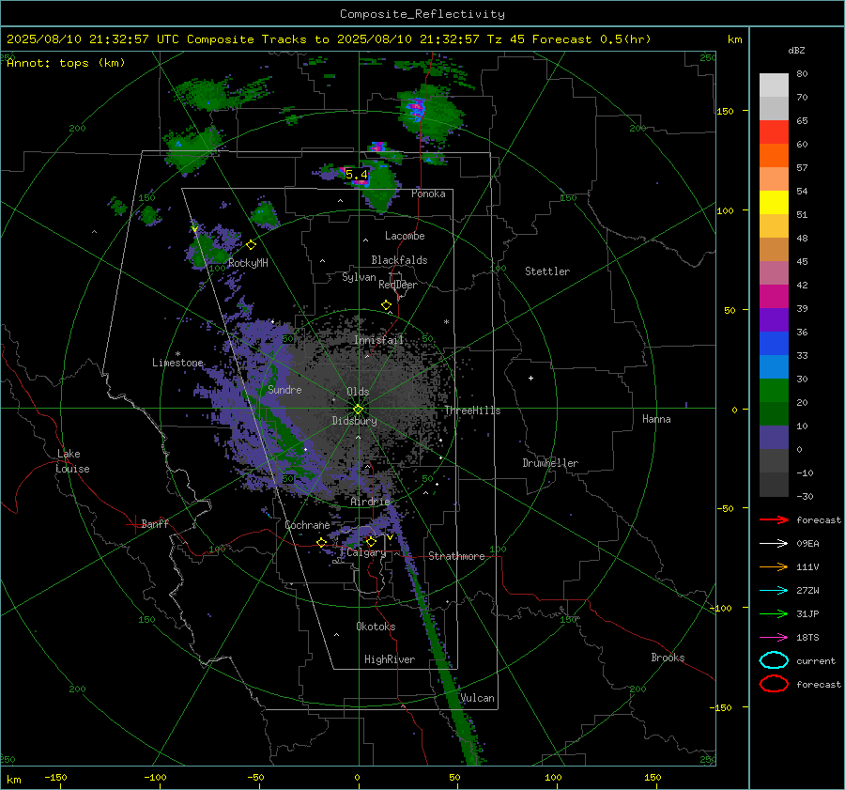The image size is (845, 790).
Task: Click the Ponoka city label
Action: click(x=428, y=194)
